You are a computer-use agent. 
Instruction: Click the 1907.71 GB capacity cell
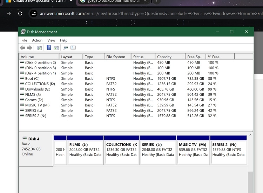(x=167, y=78)
